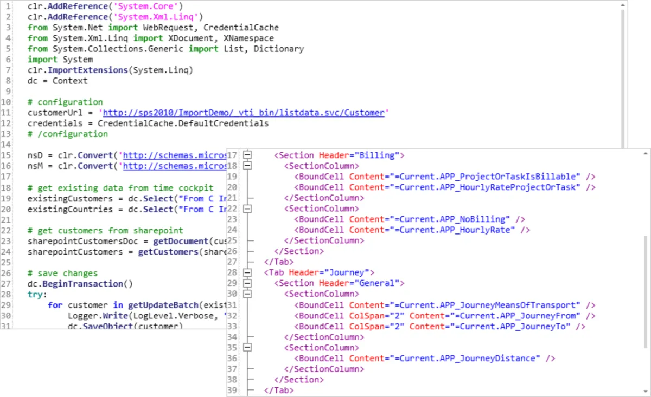This screenshot has width=651, height=397.
Task: Follow the schemas link on the nsD line
Action: (x=174, y=155)
